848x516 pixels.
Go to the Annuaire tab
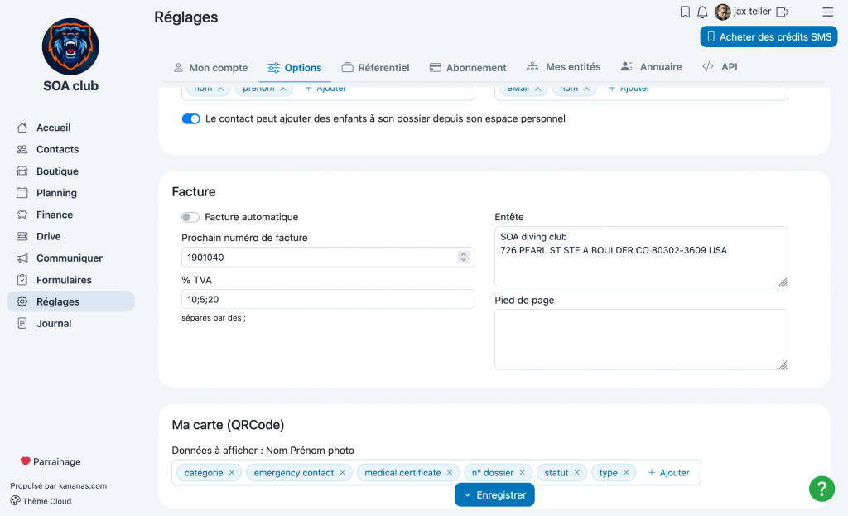tap(651, 67)
